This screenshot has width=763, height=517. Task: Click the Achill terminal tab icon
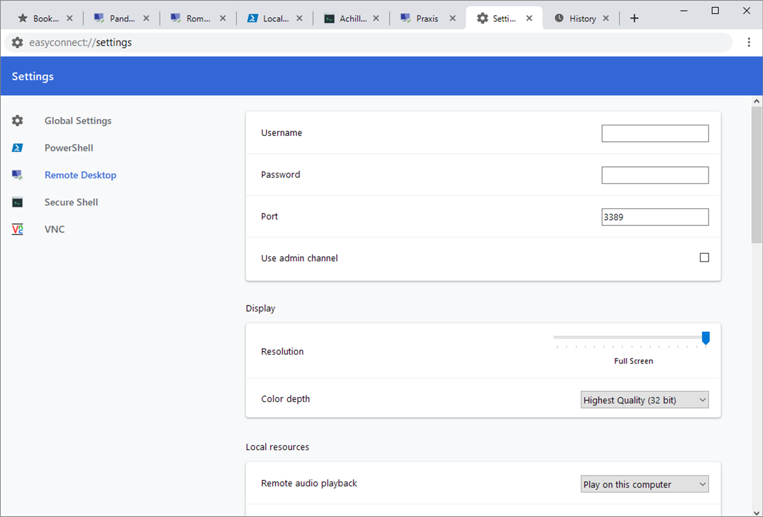(330, 18)
